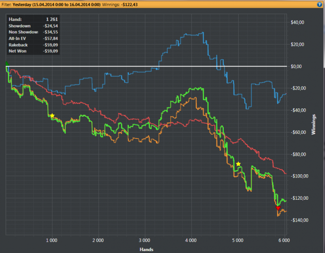Image resolution: width=325 pixels, height=253 pixels.
Task: Click the 'Non Showdown' legend row
Action: point(33,32)
